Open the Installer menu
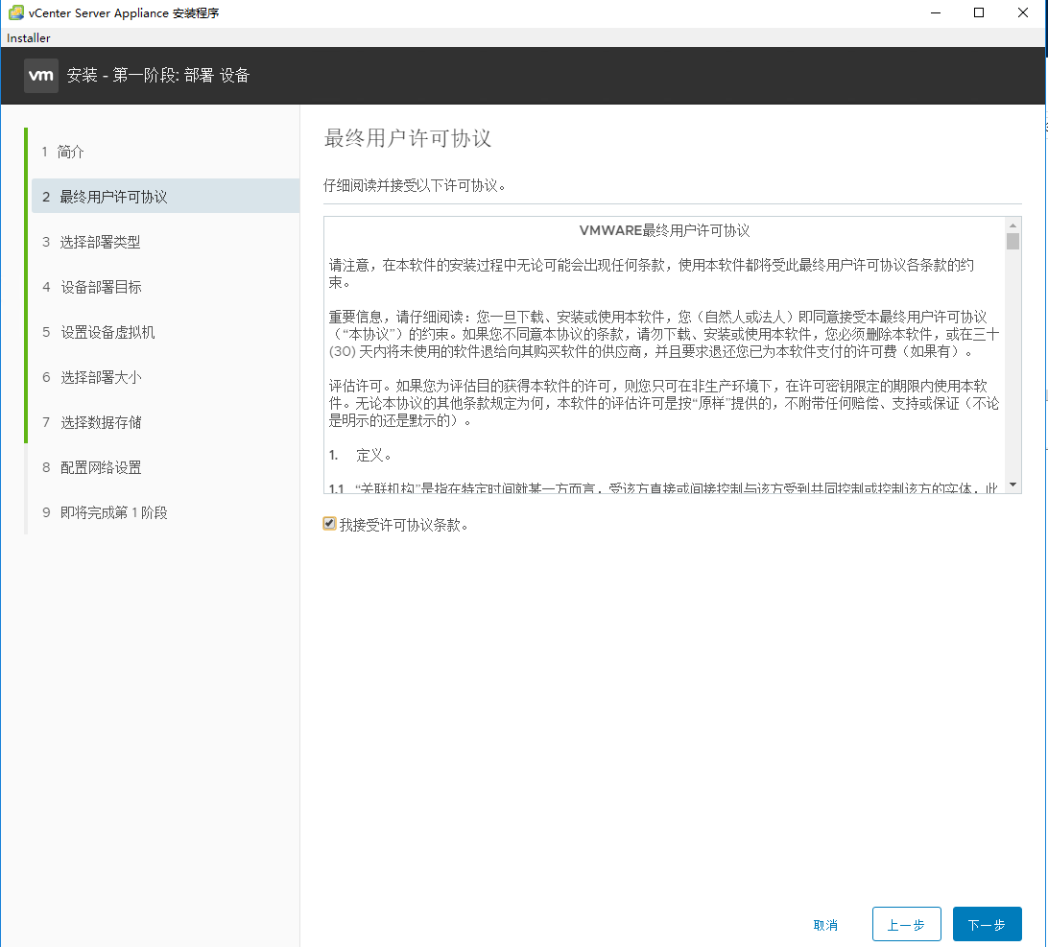 [x=29, y=38]
